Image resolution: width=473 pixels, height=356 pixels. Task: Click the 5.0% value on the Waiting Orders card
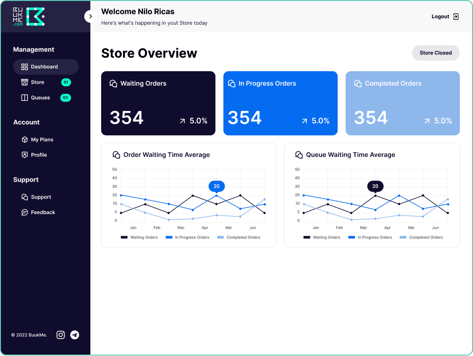[x=199, y=121]
